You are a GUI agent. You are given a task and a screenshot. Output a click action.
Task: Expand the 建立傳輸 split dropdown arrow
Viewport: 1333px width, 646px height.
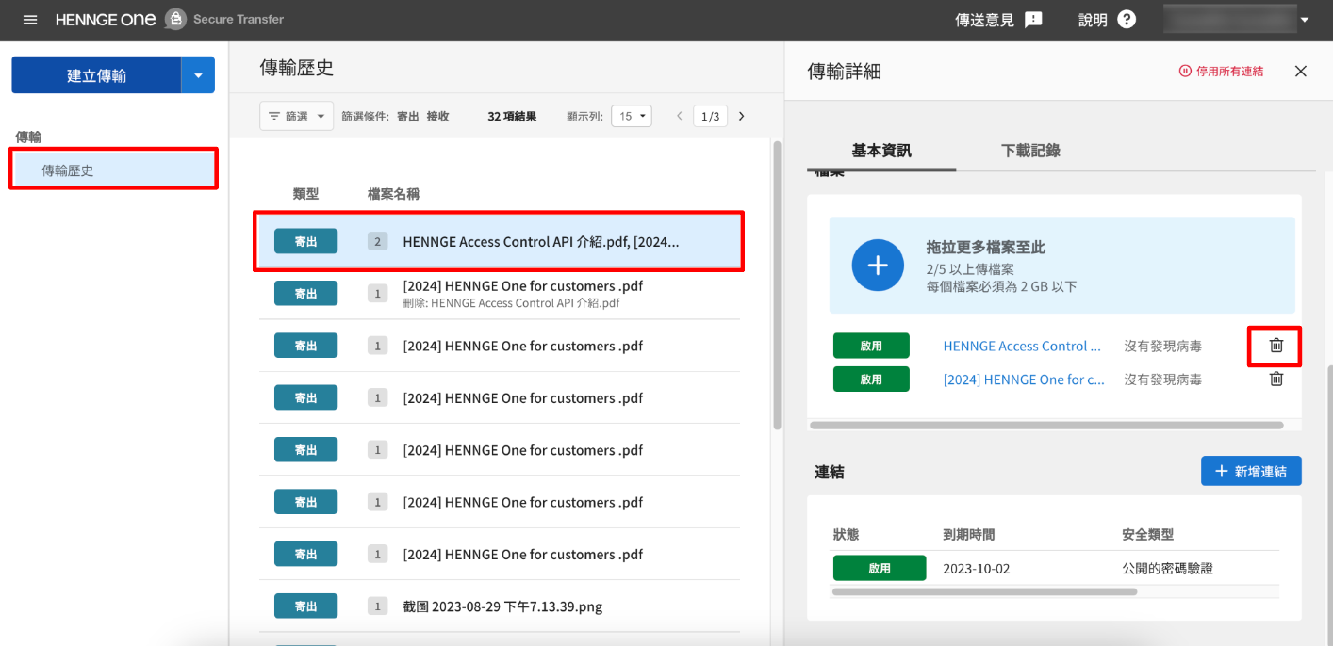pos(198,75)
